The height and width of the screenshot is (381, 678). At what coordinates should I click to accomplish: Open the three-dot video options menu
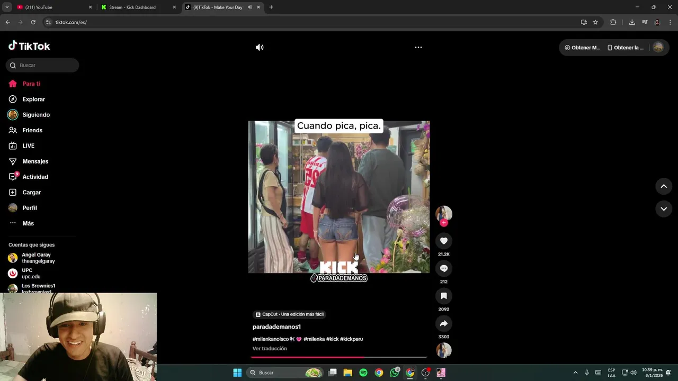(418, 47)
